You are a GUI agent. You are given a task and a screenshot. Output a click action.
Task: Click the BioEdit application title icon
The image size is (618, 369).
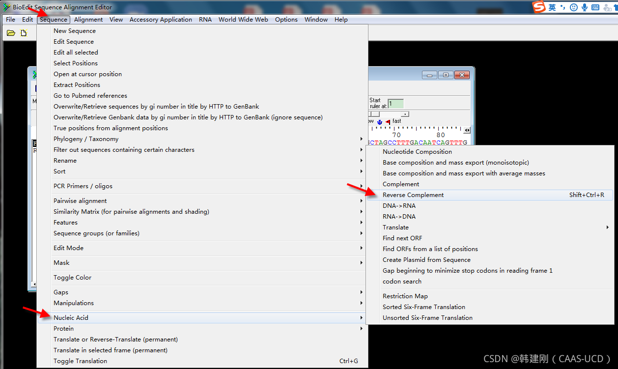[x=7, y=7]
